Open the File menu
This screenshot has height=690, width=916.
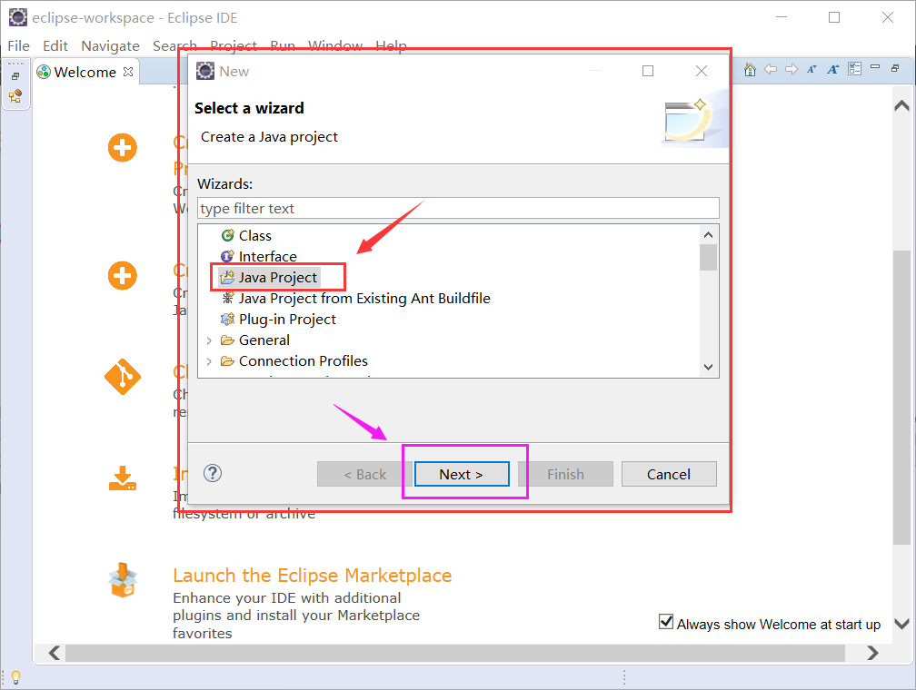click(x=19, y=45)
